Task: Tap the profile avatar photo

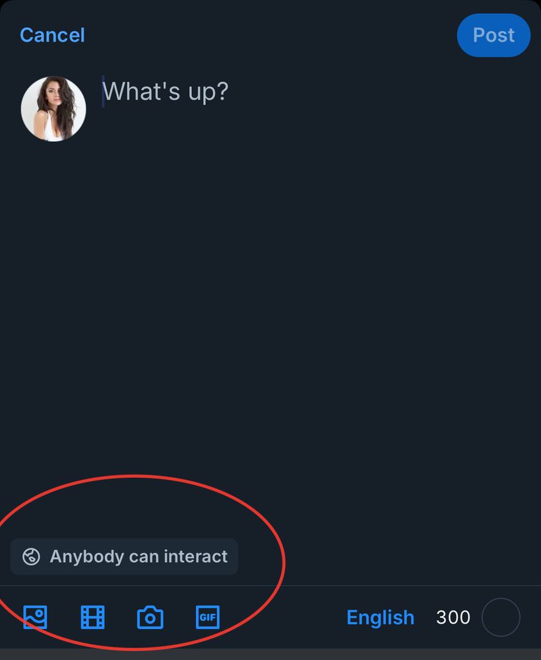Action: (53, 109)
